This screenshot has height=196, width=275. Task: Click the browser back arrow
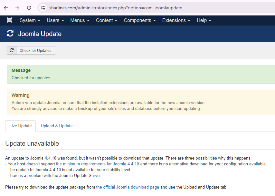[x=6, y=8]
